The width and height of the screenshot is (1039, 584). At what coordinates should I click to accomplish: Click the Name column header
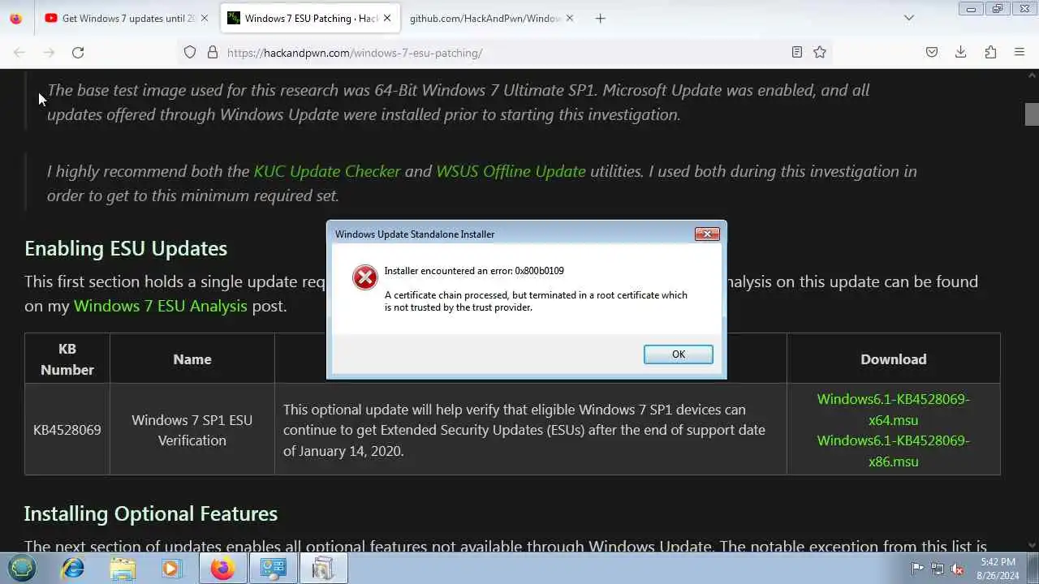[192, 359]
